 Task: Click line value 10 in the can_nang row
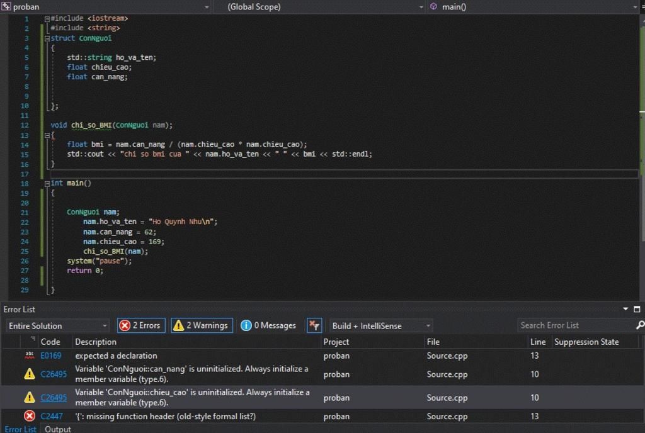(534, 374)
